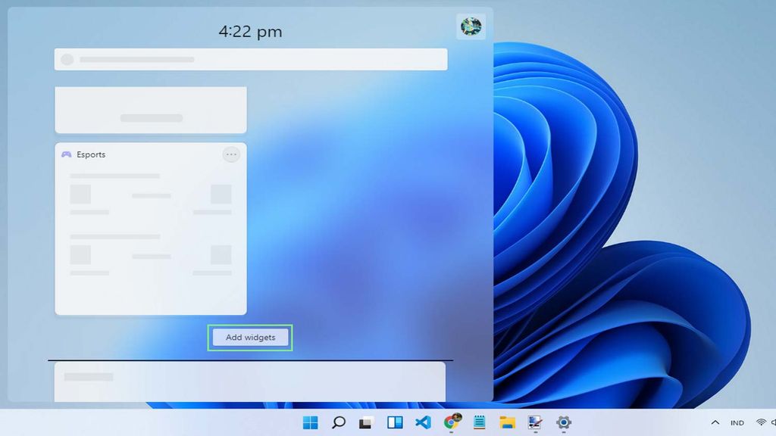The height and width of the screenshot is (436, 776).
Task: Expand hidden system tray icons
Action: tap(715, 422)
